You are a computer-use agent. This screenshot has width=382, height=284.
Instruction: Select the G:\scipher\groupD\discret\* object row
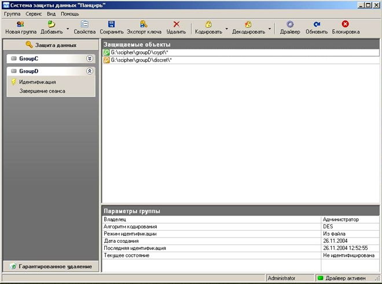[141, 60]
